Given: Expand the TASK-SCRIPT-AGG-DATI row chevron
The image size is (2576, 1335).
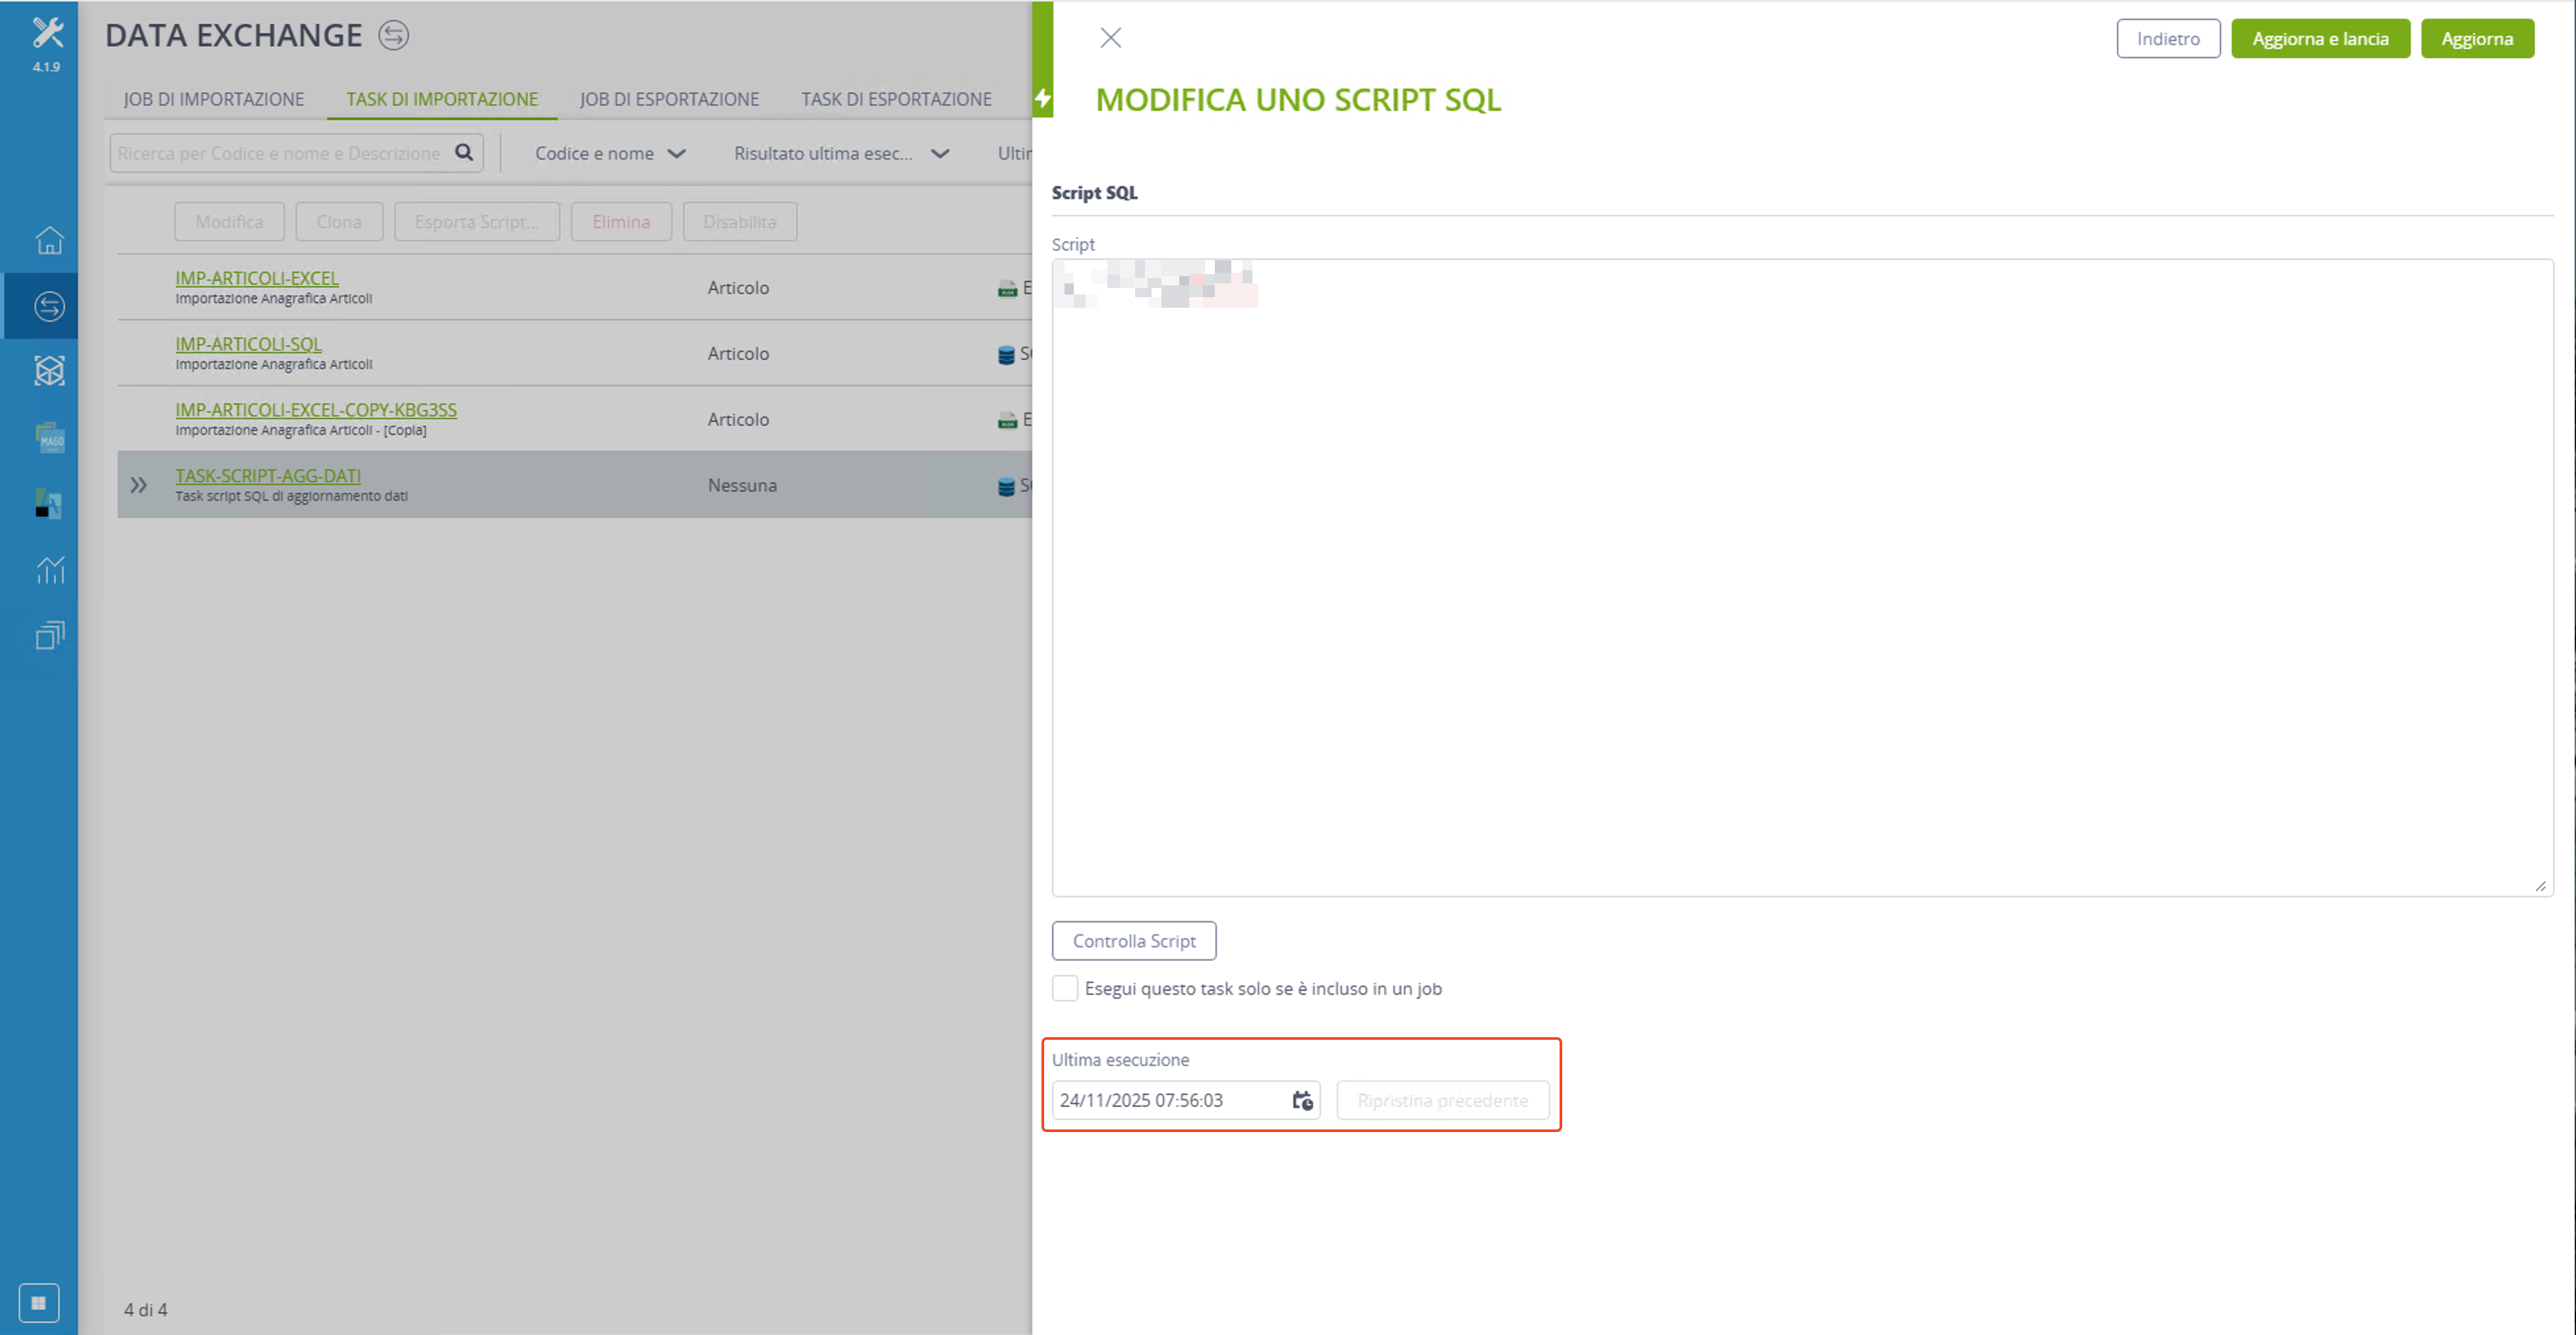Looking at the screenshot, I should [139, 485].
